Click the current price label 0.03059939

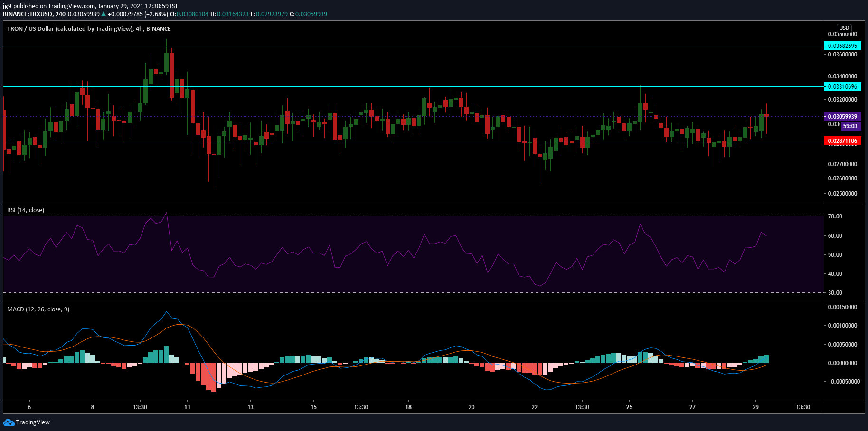click(x=842, y=117)
